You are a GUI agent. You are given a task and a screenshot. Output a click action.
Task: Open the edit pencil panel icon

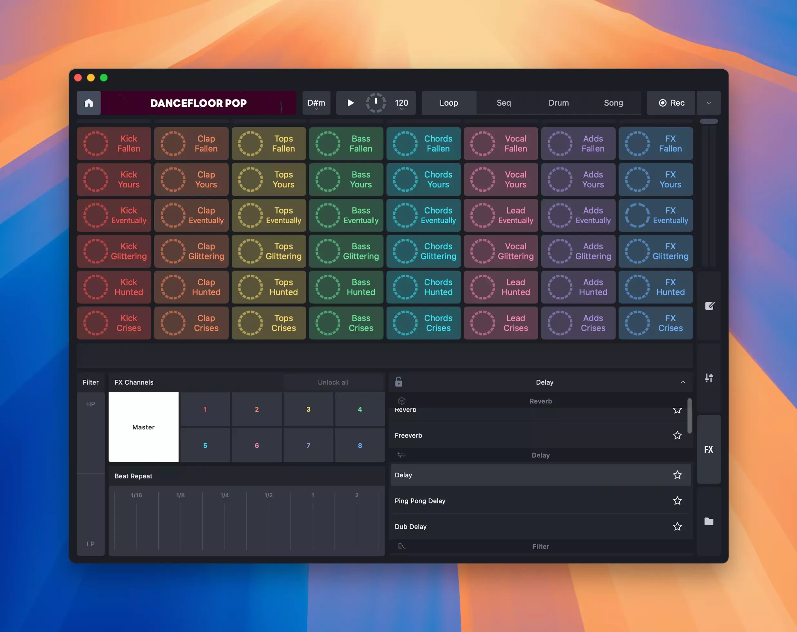click(709, 306)
